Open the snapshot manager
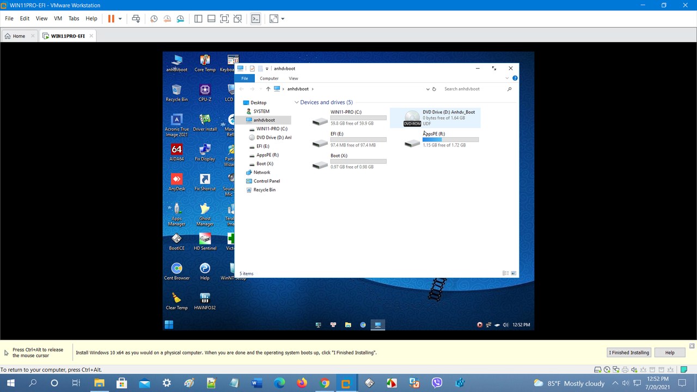Image resolution: width=697 pixels, height=392 pixels. (x=180, y=19)
